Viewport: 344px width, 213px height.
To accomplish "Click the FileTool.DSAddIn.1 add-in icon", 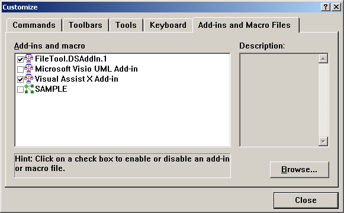I will pyautogui.click(x=29, y=59).
